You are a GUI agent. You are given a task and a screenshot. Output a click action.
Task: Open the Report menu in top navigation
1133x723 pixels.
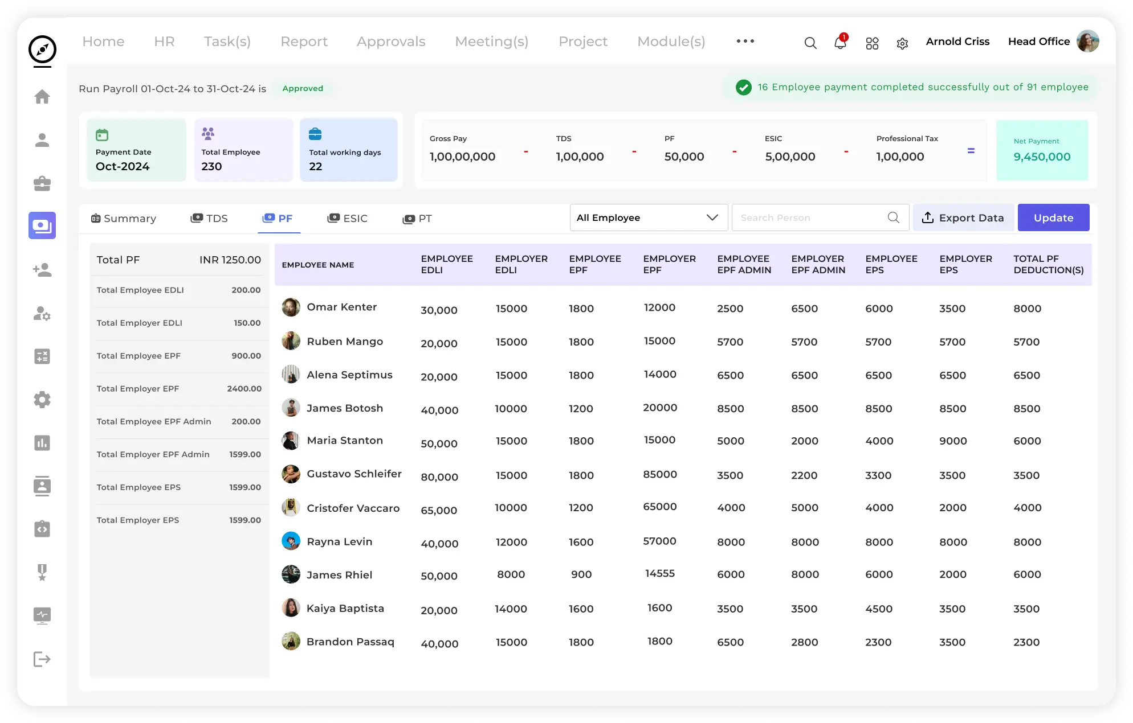tap(305, 41)
